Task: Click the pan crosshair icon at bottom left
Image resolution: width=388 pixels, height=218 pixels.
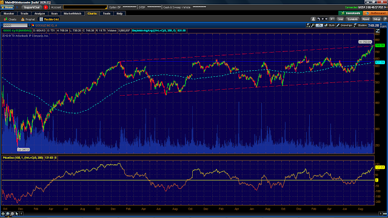Action: (x=3, y=214)
